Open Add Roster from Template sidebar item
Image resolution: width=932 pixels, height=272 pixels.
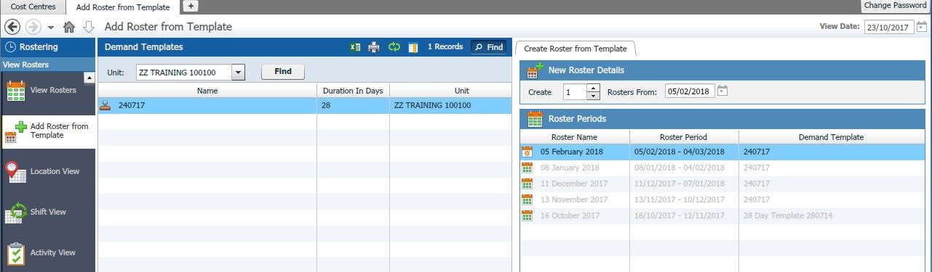48,131
